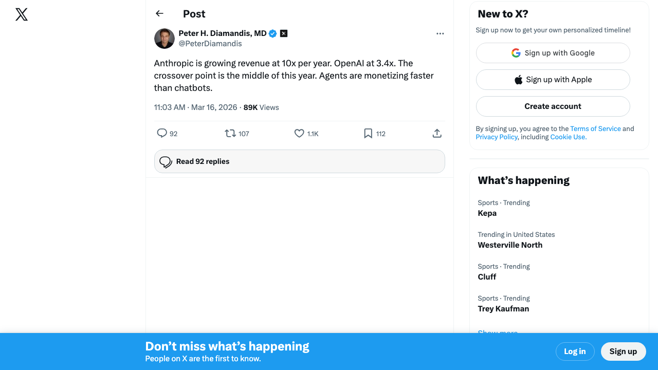Click the Post tab header

(194, 14)
